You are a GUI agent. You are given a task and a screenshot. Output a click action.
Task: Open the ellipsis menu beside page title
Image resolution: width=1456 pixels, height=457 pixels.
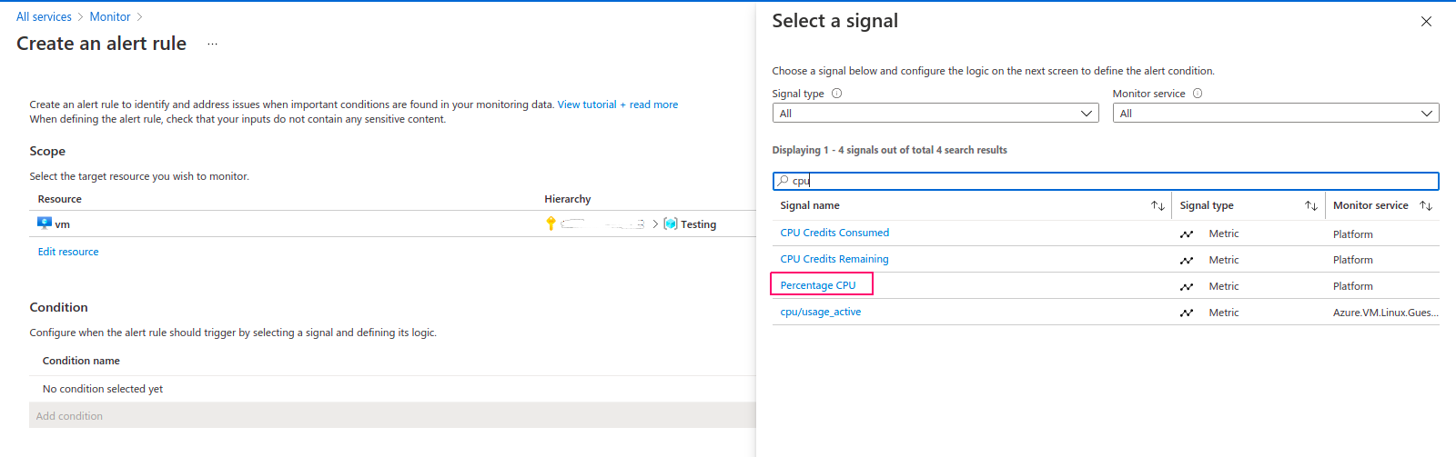coord(212,45)
